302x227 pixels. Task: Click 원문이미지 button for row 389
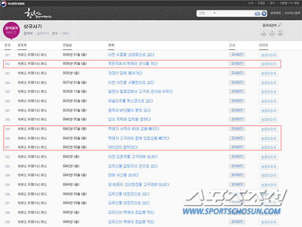pos(268,129)
